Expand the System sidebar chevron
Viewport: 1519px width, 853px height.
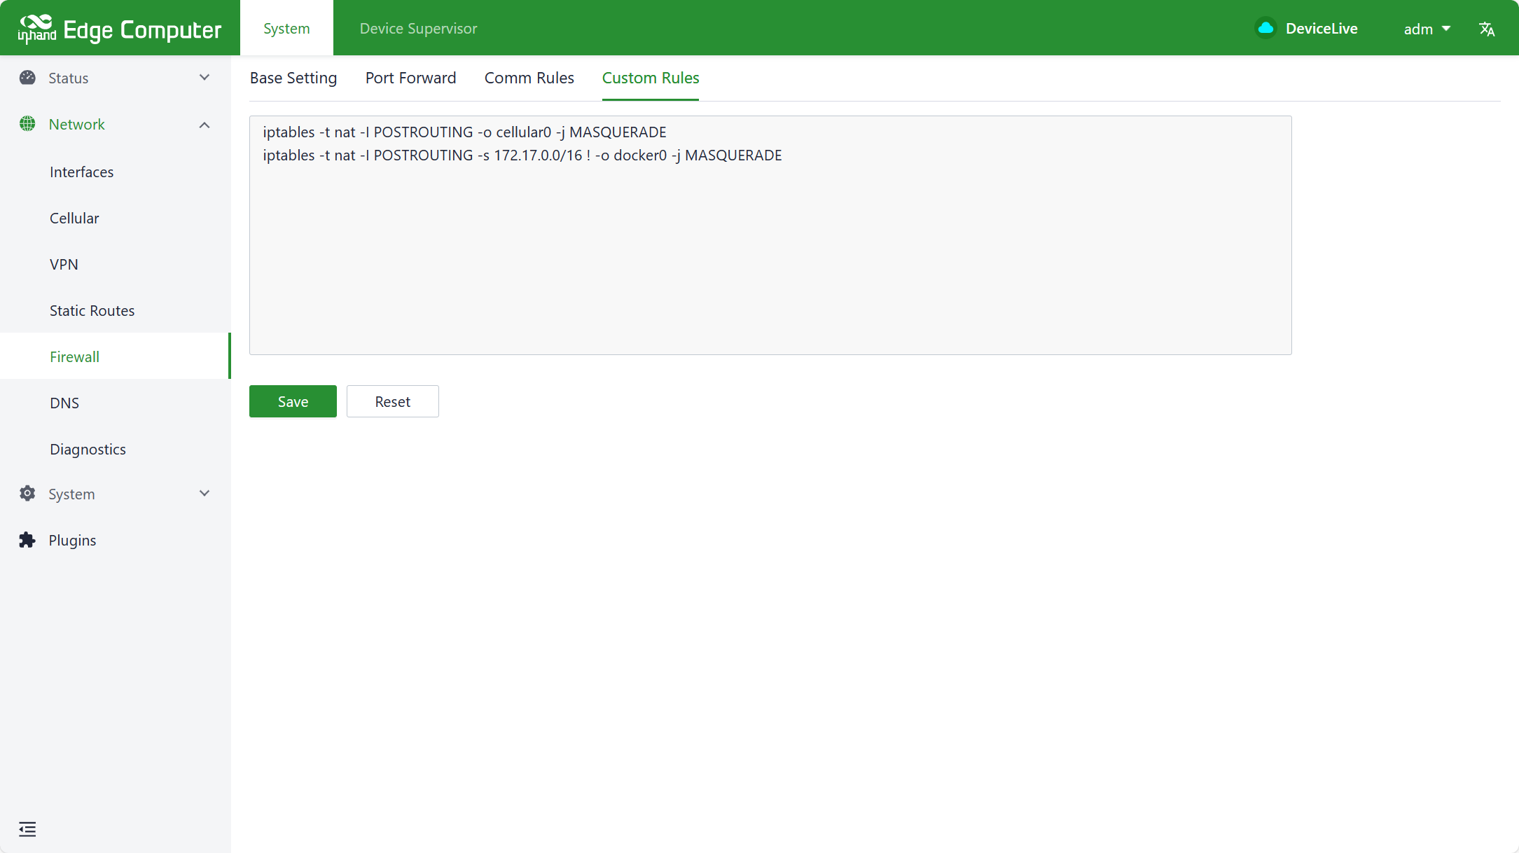(x=204, y=494)
